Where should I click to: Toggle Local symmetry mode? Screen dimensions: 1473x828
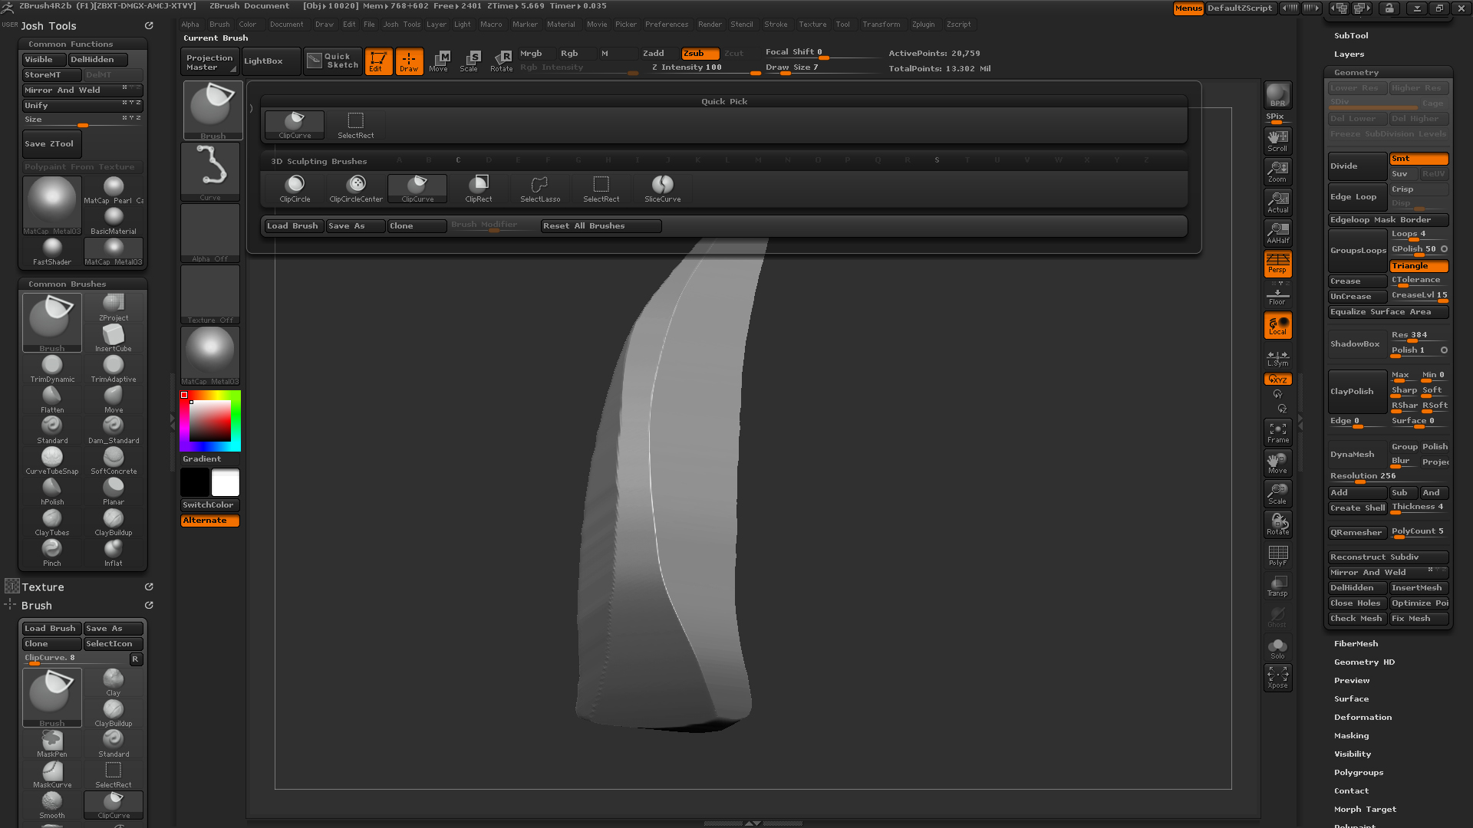(x=1277, y=325)
